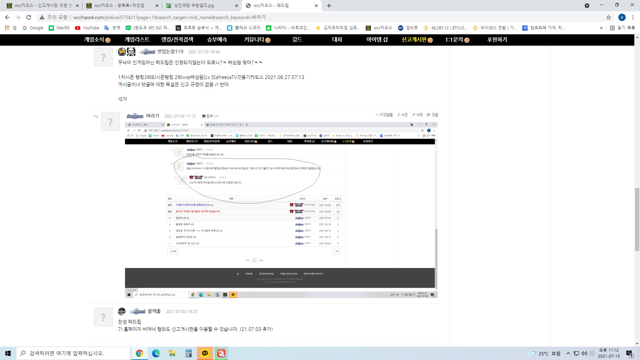Open the 커뮤니티 menu item
The width and height of the screenshot is (640, 360).
click(x=256, y=40)
